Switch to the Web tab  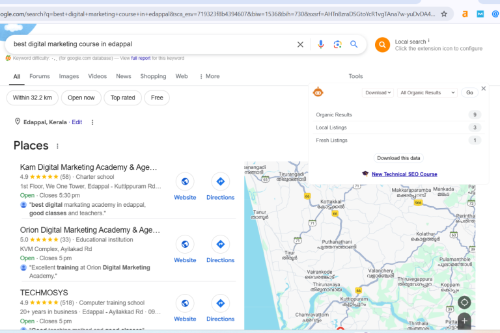tap(182, 77)
